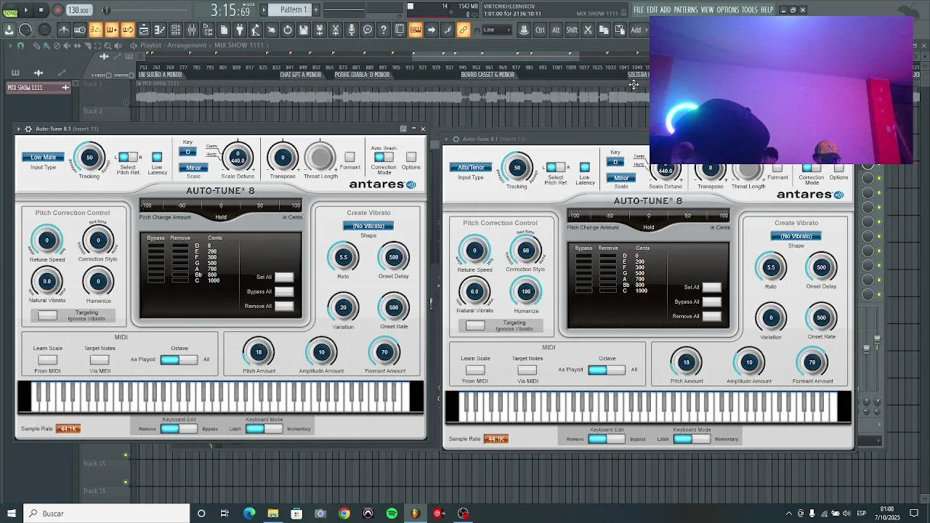930x523 pixels.
Task: Open the TOOLS menu
Action: (x=749, y=9)
